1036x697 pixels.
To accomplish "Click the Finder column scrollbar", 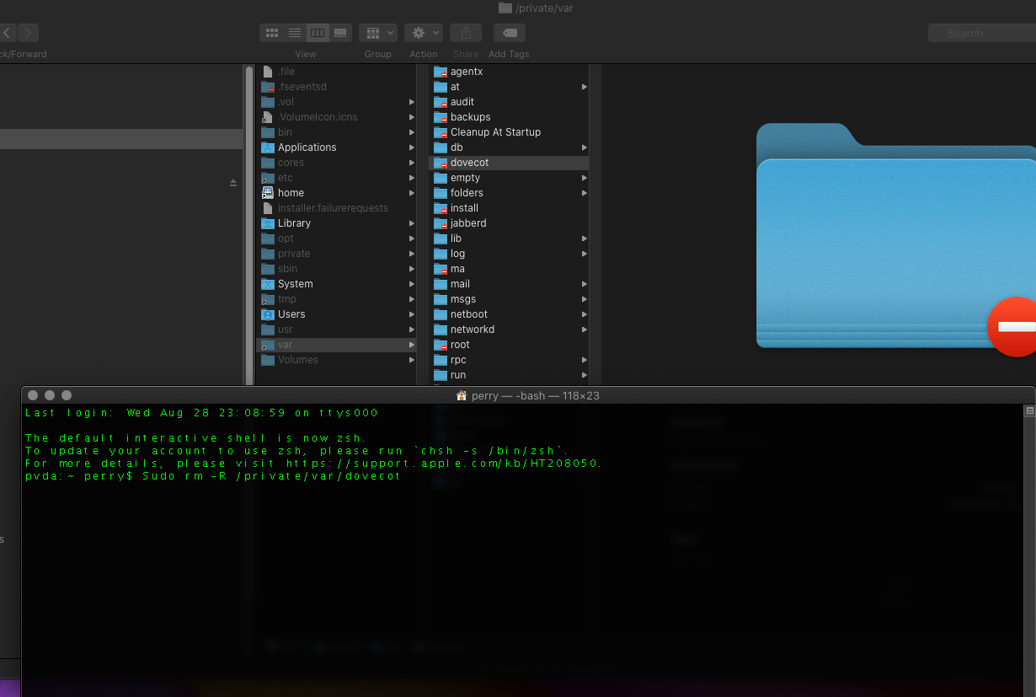I will pyautogui.click(x=249, y=226).
